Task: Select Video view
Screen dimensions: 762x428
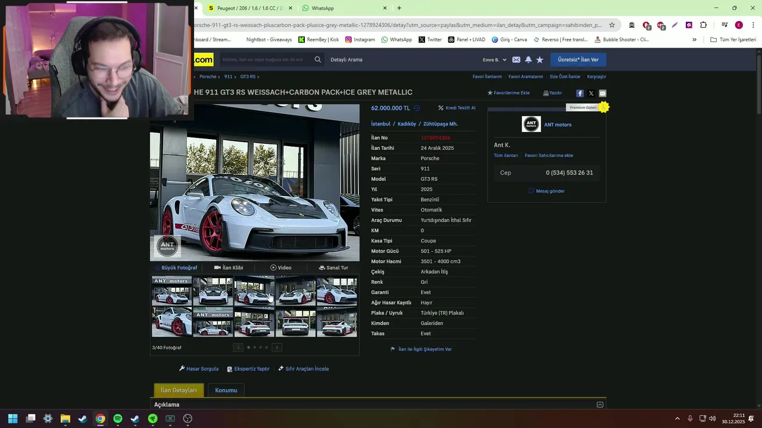Action: click(281, 267)
